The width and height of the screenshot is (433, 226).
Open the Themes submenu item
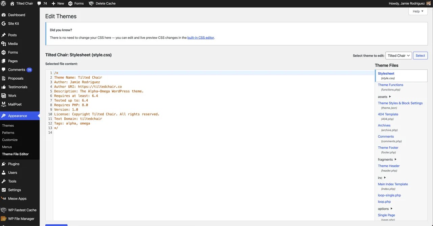tap(8, 126)
